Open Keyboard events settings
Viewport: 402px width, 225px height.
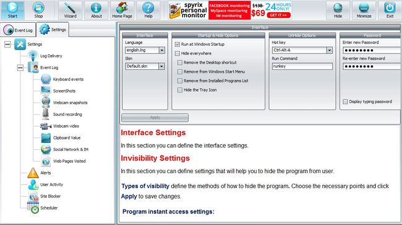tap(68, 80)
